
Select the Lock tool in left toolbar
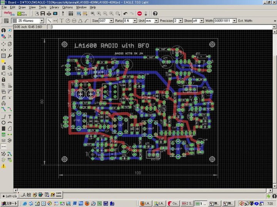[3, 79]
